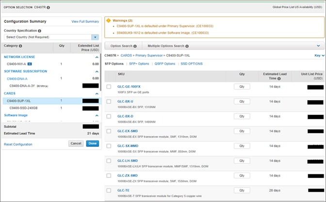The image size is (326, 202).
Task: Tick the GLC-BX-D checkbox
Action: [109, 116]
